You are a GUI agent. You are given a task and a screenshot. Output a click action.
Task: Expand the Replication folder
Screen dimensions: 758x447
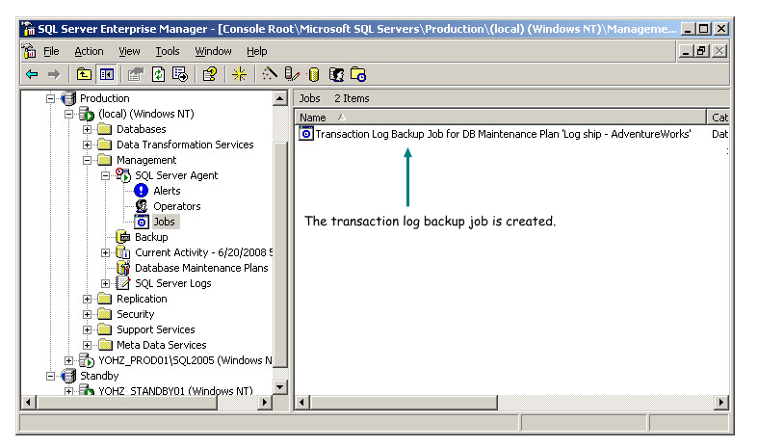[x=87, y=300]
